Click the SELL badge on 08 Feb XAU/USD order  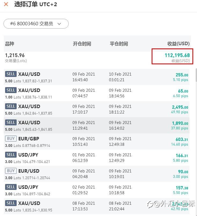[11, 203]
